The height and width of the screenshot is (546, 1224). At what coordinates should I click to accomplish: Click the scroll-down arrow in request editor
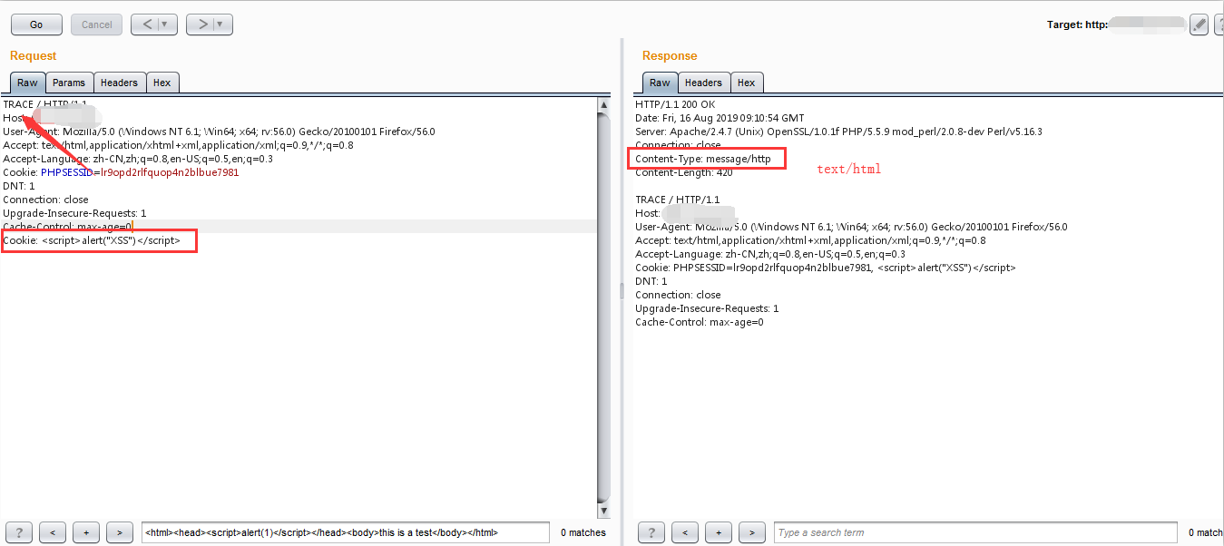(604, 509)
